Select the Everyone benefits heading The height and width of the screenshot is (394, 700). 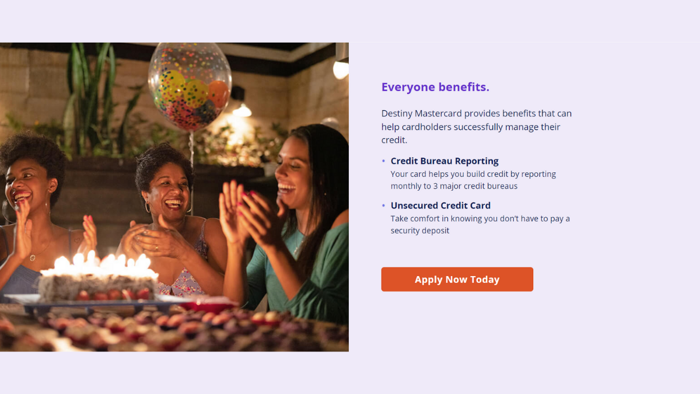tap(435, 87)
